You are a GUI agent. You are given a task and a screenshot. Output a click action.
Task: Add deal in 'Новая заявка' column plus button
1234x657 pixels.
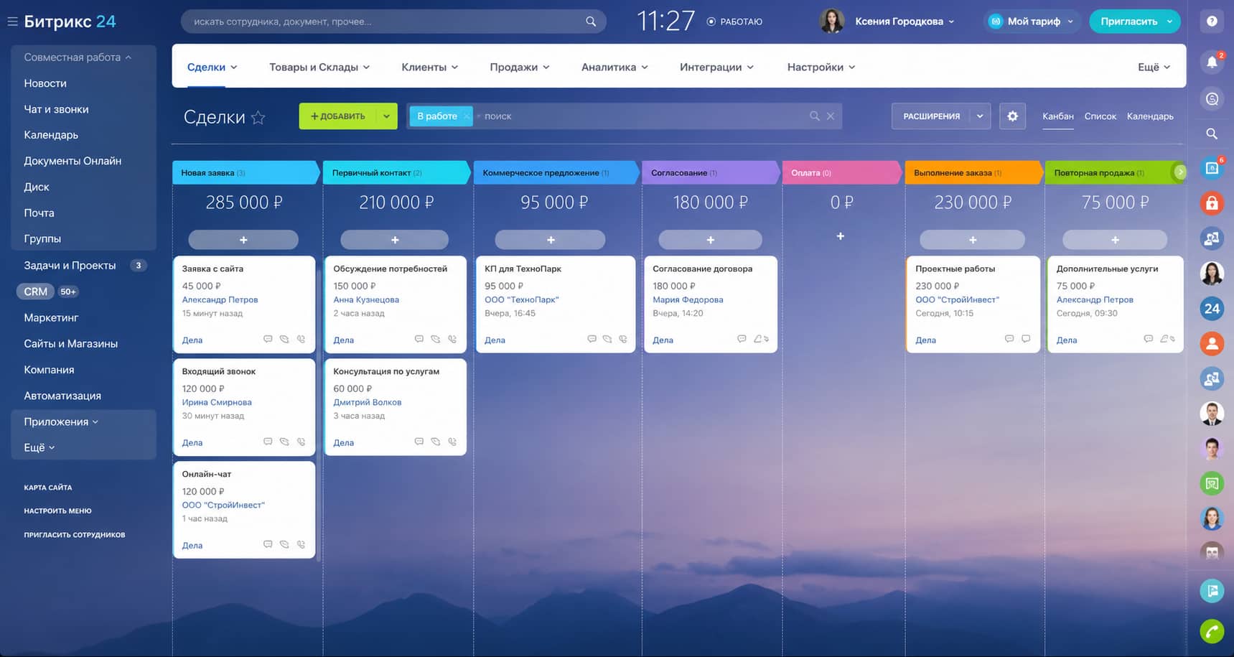(243, 240)
